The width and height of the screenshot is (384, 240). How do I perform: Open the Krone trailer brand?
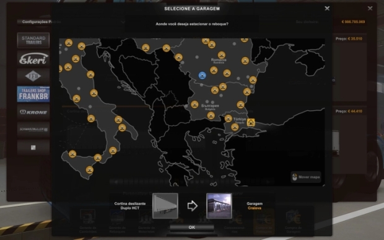pyautogui.click(x=33, y=112)
